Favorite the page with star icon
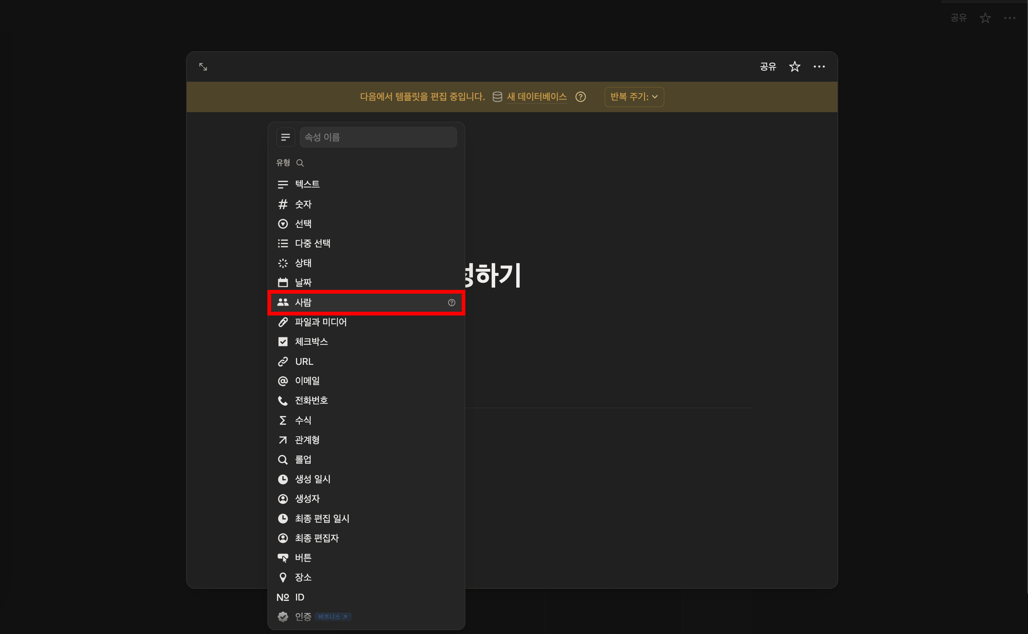 (x=795, y=67)
